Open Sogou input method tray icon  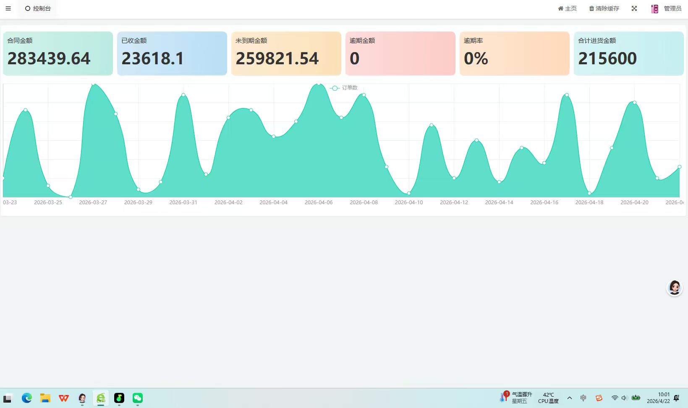[599, 398]
